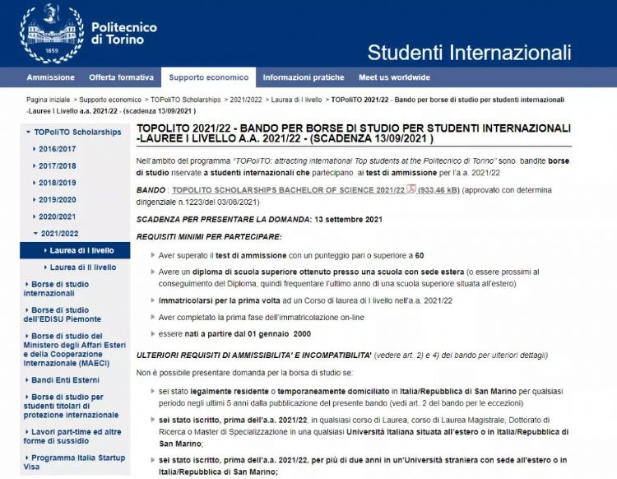Expand the 2018/2019 sidebar item
Image resolution: width=617 pixels, height=479 pixels.
tap(57, 183)
